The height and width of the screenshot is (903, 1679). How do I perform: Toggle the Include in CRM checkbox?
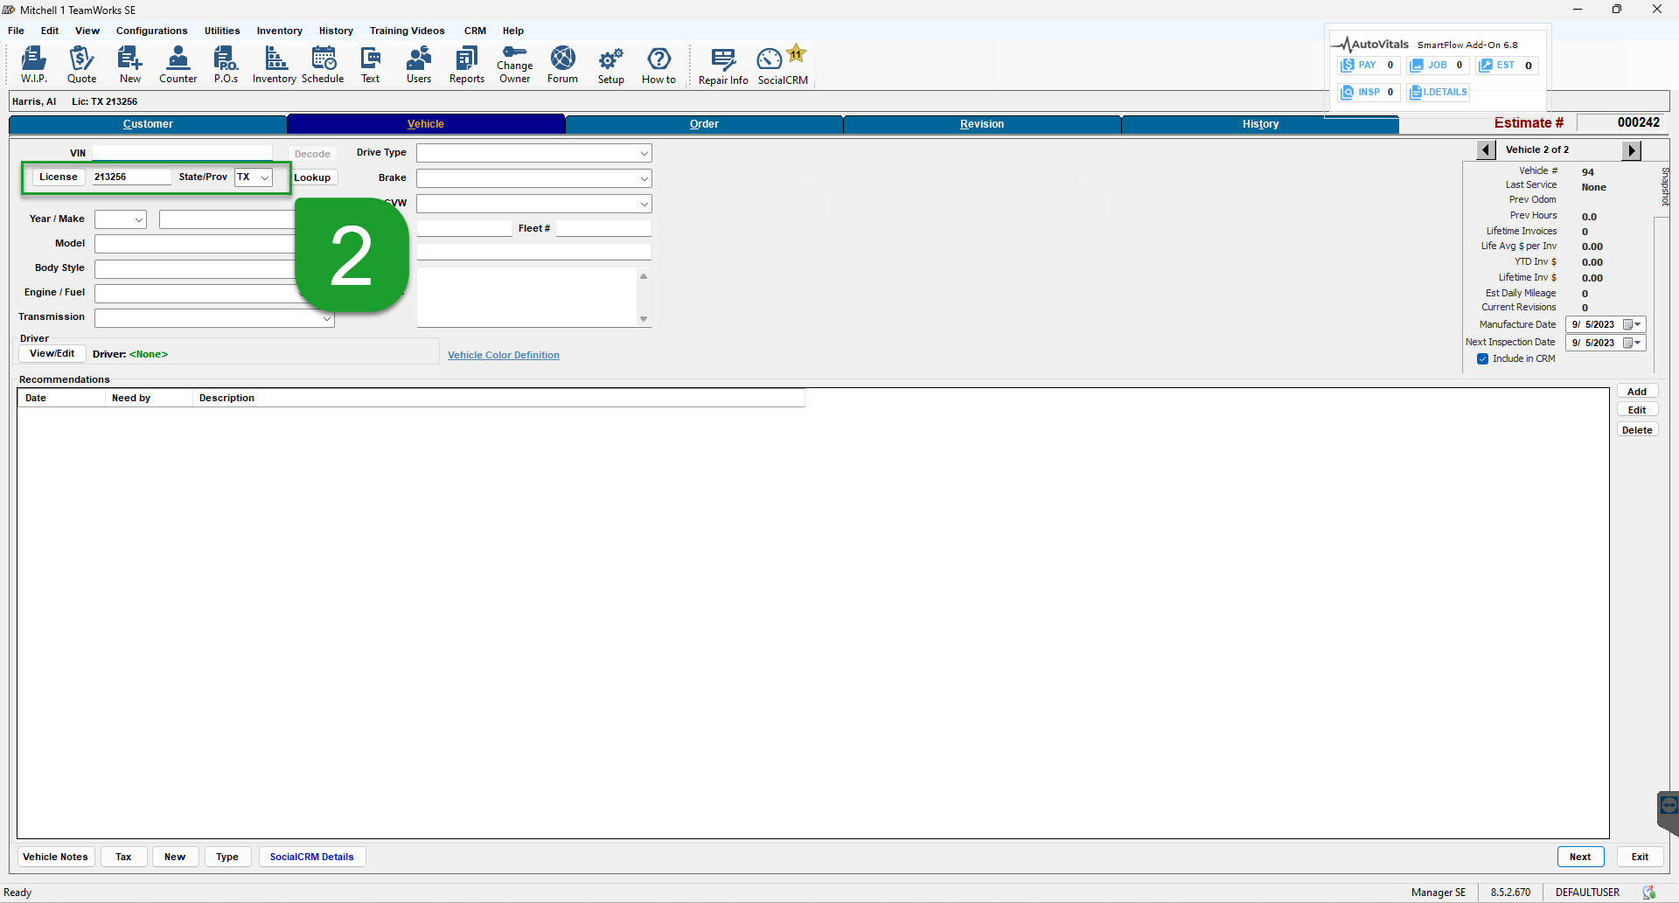click(x=1483, y=358)
